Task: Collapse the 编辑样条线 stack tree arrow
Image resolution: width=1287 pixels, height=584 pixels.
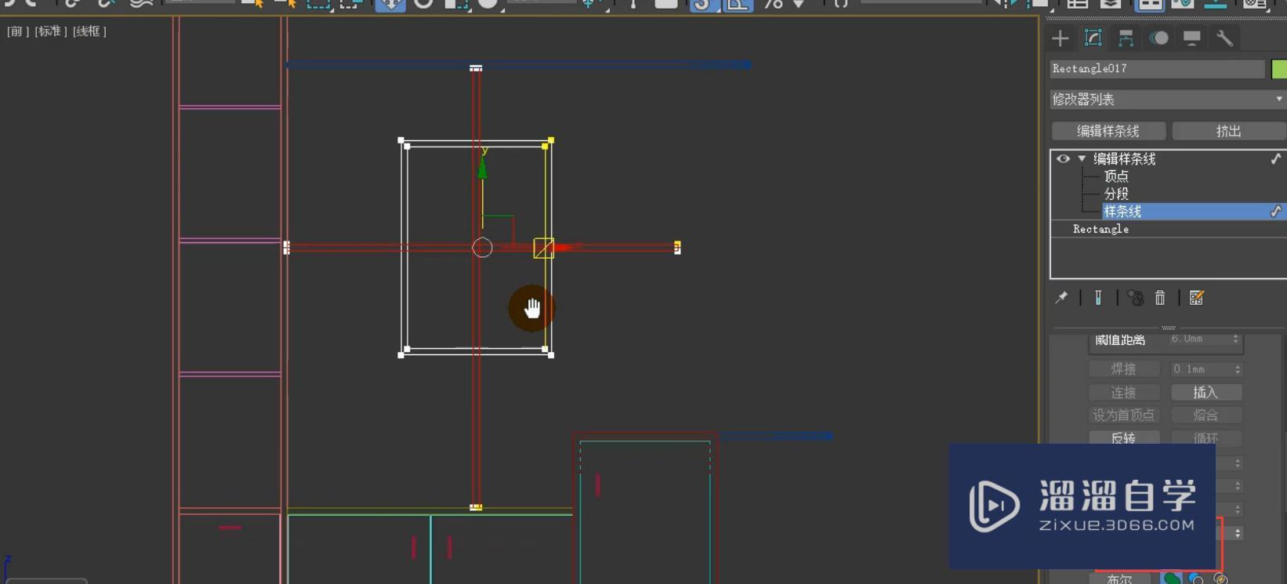Action: click(x=1082, y=159)
